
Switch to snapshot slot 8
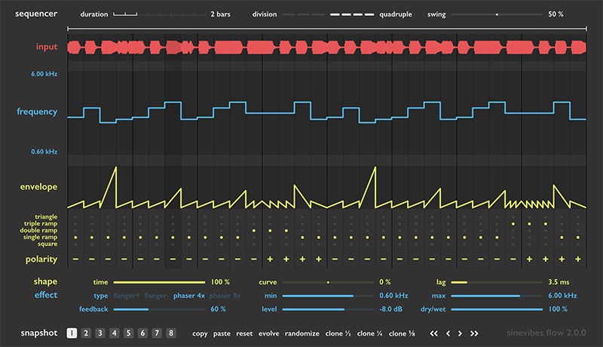click(171, 333)
